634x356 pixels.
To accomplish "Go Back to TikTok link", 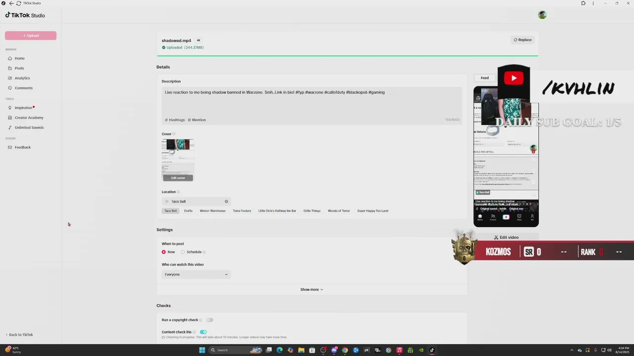I will (19, 335).
